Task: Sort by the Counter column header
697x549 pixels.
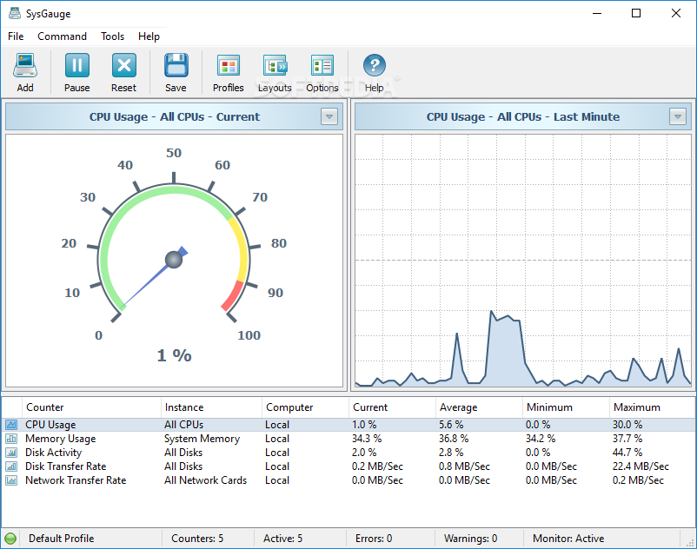Action: pos(91,407)
